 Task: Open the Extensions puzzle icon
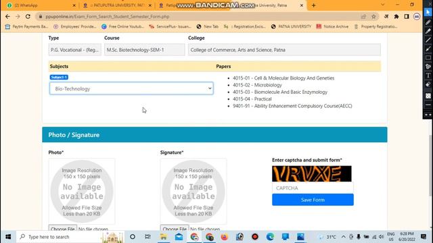(x=396, y=16)
